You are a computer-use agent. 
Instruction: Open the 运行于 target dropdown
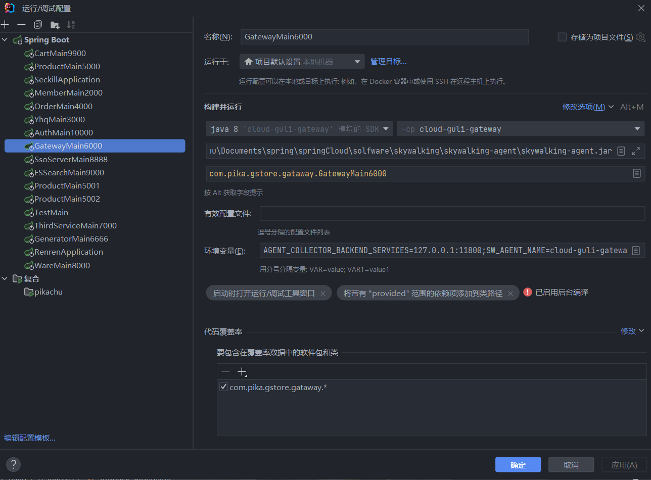pos(302,62)
